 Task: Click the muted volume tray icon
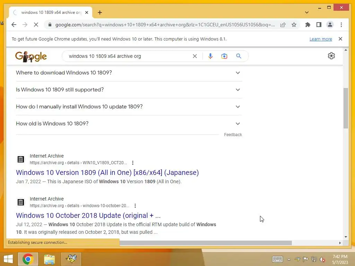click(322, 259)
